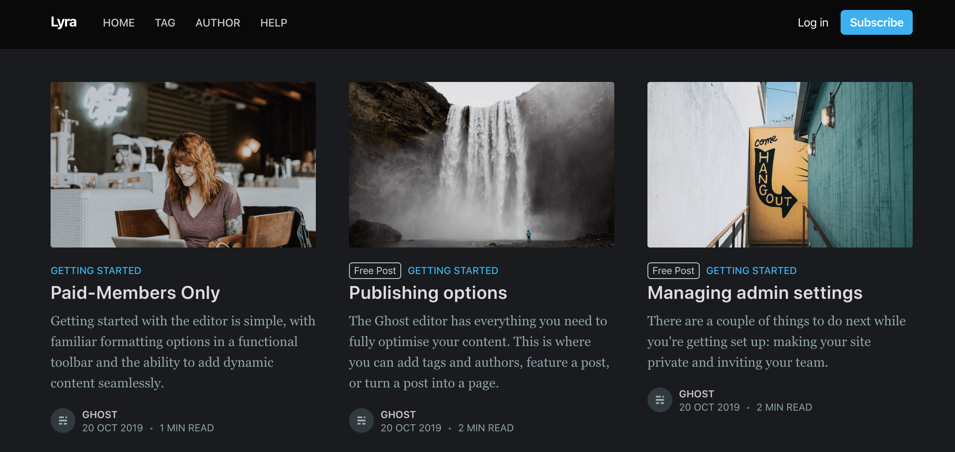Open the AUTHOR navigation link
This screenshot has height=452, width=955.
pyautogui.click(x=218, y=23)
